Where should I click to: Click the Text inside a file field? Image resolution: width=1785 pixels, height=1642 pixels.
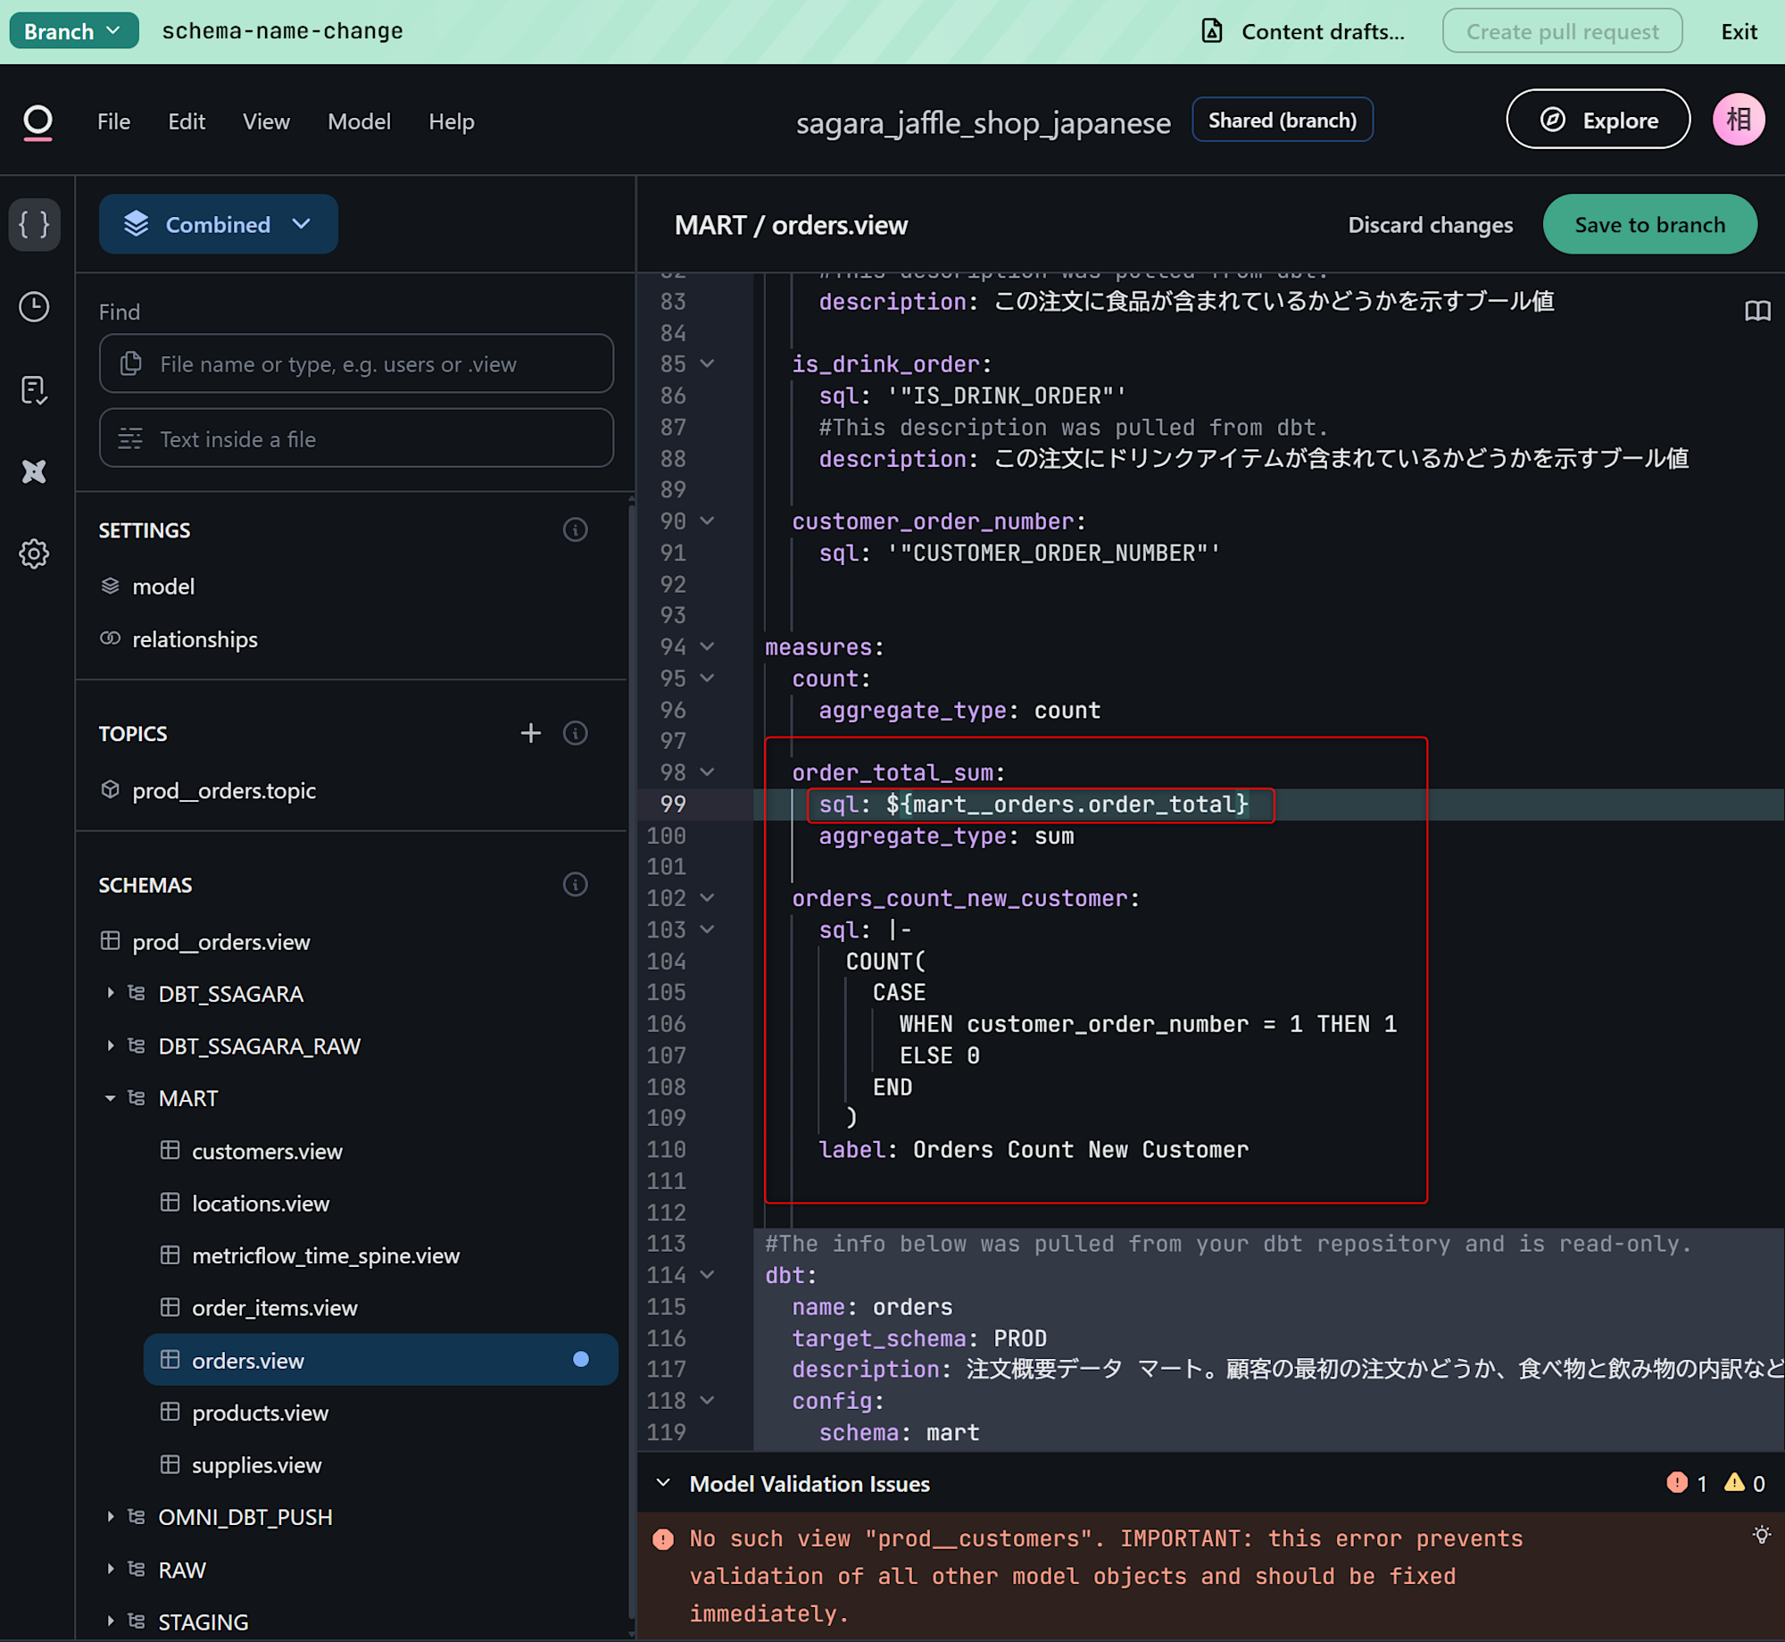click(357, 438)
